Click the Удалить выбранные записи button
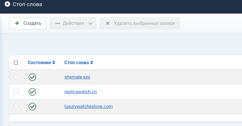Image resolution: width=242 pixels, height=126 pixels. pos(140,23)
